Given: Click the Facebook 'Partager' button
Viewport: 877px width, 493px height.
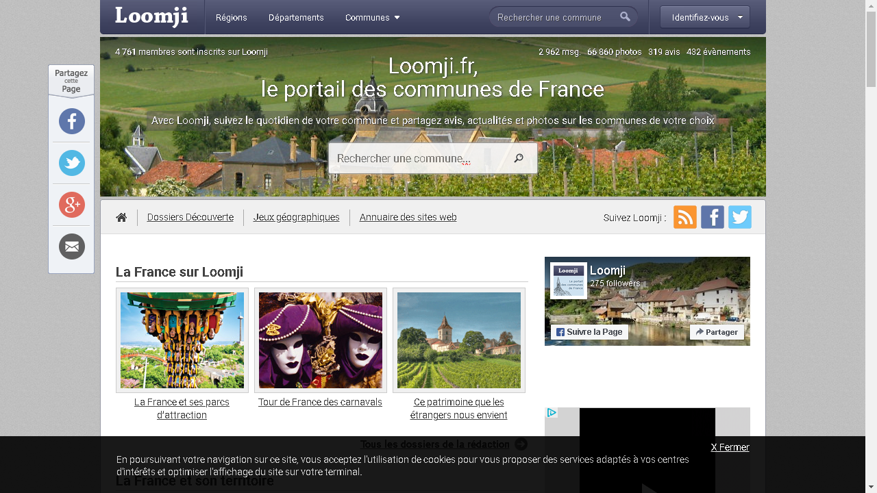Looking at the screenshot, I should tap(717, 332).
